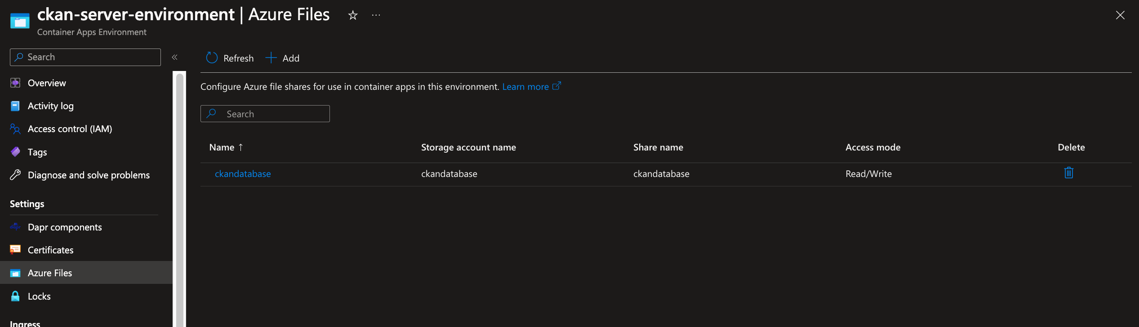Open Locks in the sidebar
Screen dimensions: 1139x327
pos(39,296)
